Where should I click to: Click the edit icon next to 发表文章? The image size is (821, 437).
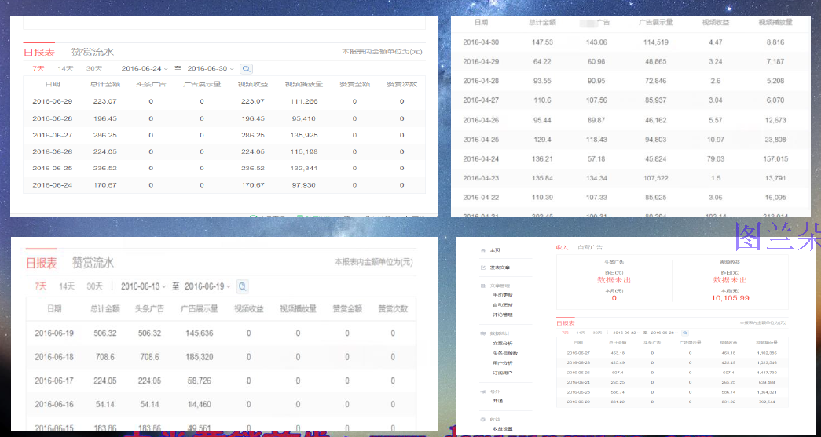[482, 268]
